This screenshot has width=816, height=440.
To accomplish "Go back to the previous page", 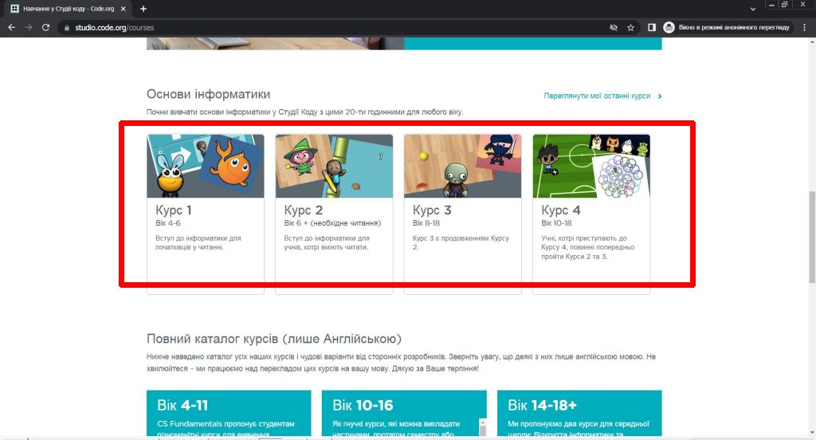I will (11, 28).
